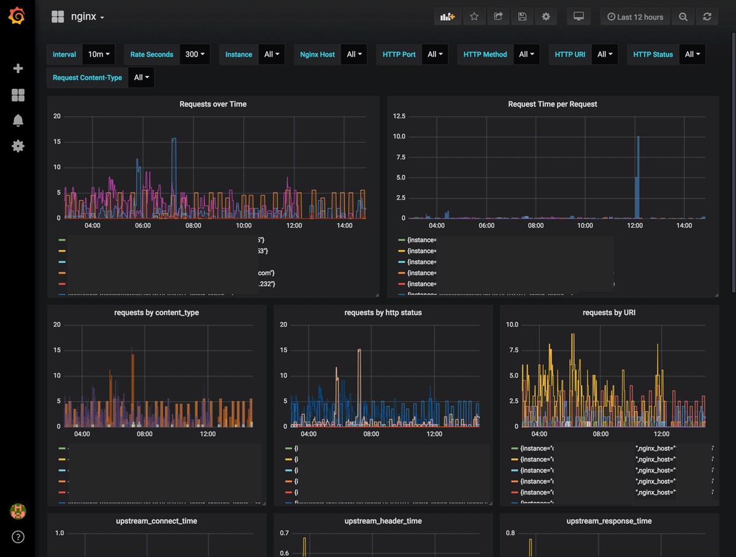Screen dimensions: 736x557
Task: Open the nginx dashboard picker dropdown
Action: pos(86,17)
